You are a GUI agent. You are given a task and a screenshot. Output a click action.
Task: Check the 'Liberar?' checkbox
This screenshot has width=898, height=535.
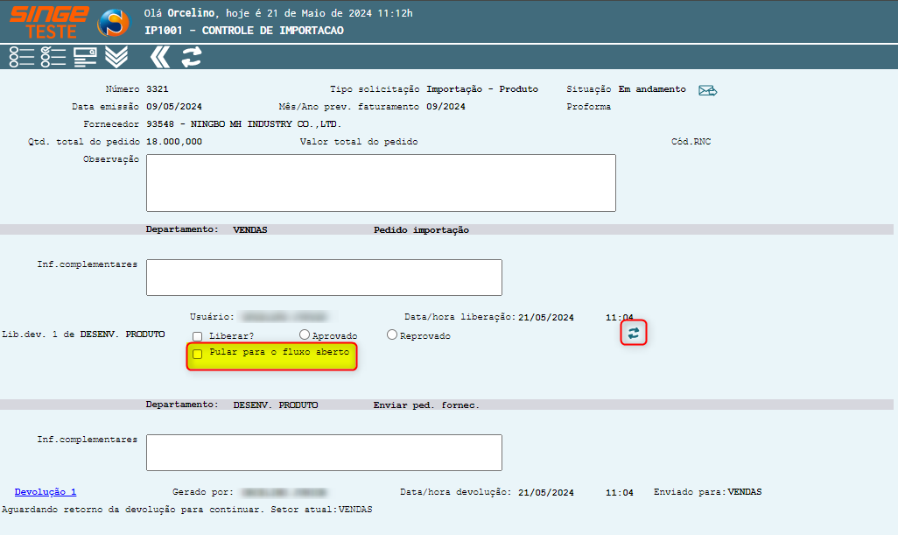coord(198,336)
